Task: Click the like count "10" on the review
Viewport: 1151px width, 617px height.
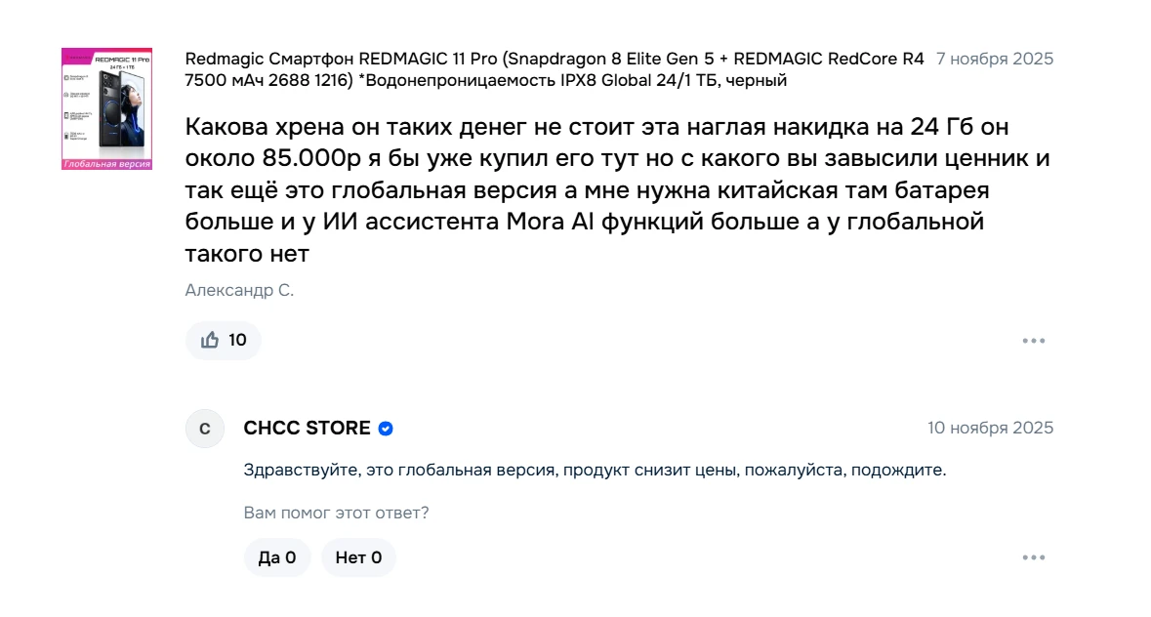Action: pos(237,341)
